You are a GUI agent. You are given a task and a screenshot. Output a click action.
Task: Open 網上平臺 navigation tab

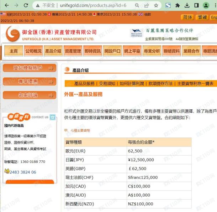pyautogui.click(x=132, y=51)
